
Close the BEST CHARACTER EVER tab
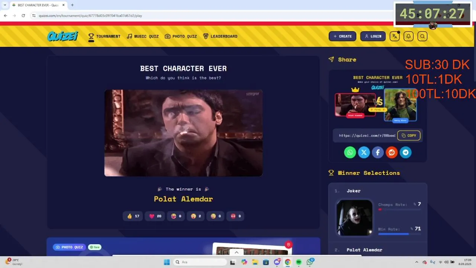point(64,5)
